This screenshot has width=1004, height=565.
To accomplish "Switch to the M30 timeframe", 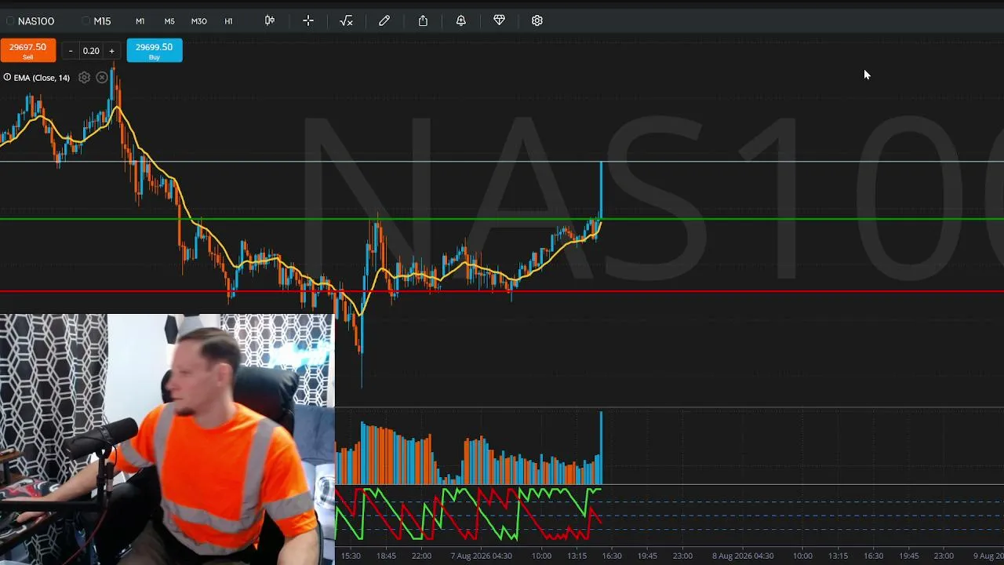I will click(x=199, y=21).
